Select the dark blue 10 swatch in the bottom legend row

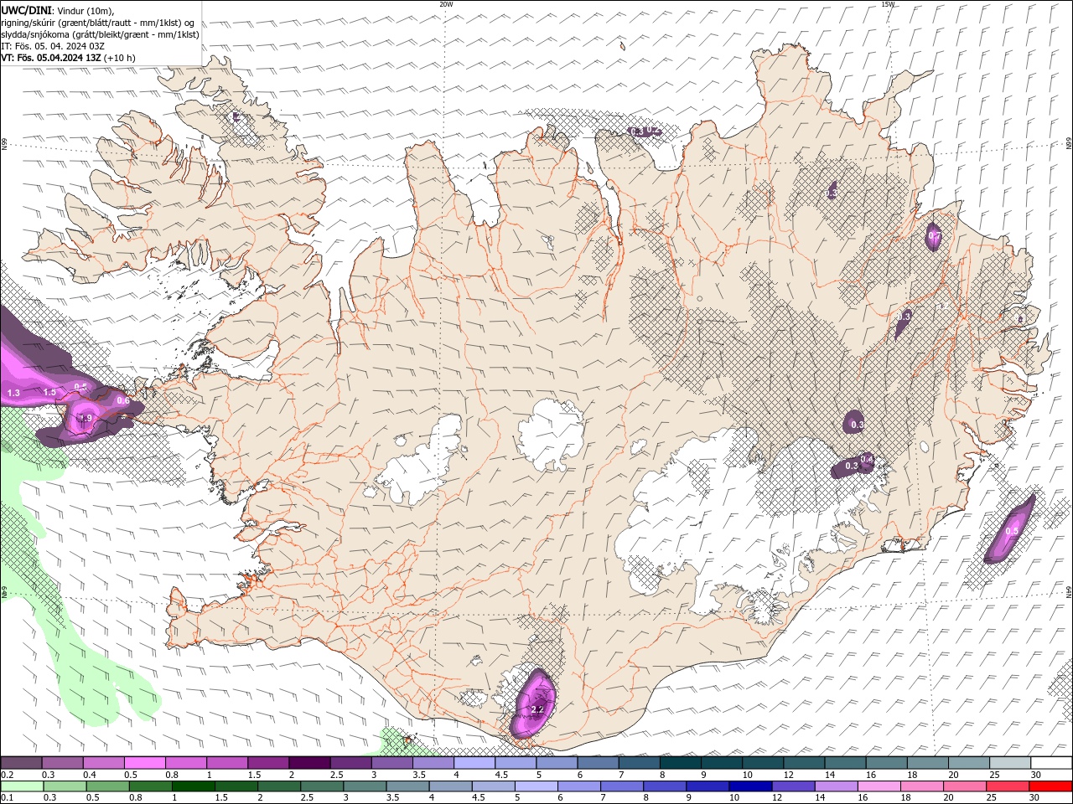click(x=749, y=786)
